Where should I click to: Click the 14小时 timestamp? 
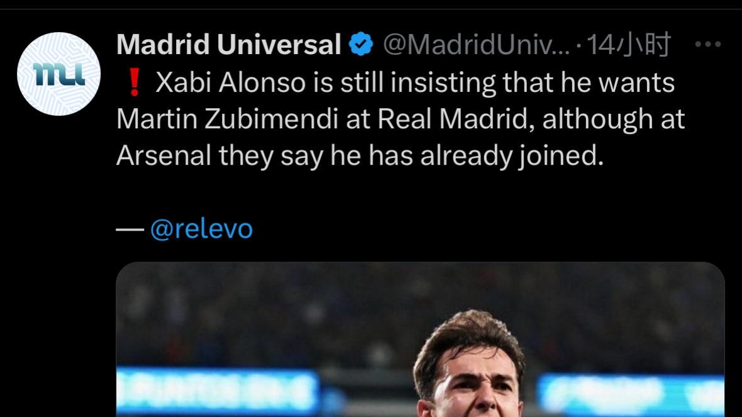point(628,45)
